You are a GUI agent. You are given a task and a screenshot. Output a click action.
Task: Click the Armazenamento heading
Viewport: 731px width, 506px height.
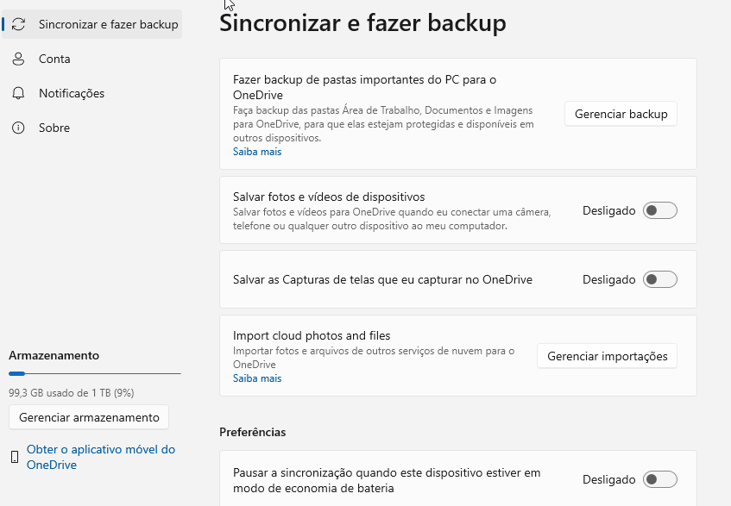[x=54, y=356]
